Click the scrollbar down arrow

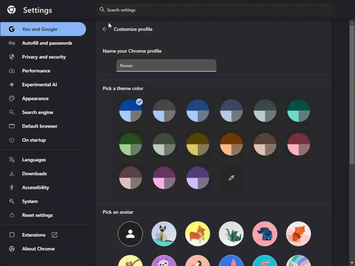(352, 264)
